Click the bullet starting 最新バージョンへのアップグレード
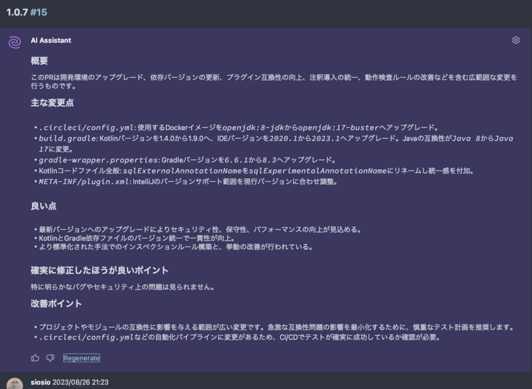532x389 pixels. pyautogui.click(x=201, y=230)
